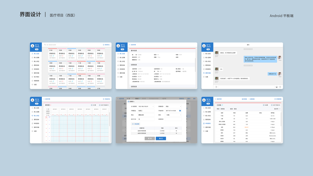Open the 01床 patient card

point(53,54)
